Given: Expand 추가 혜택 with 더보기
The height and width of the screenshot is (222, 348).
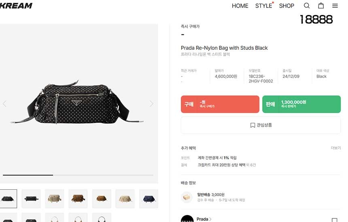Looking at the screenshot, I should pos(335,148).
